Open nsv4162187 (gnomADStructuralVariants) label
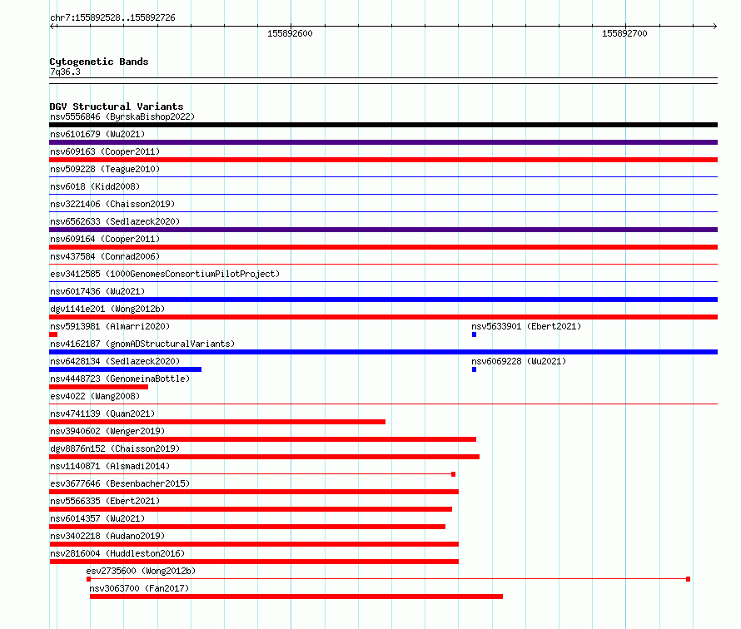741x629 pixels. click(142, 344)
